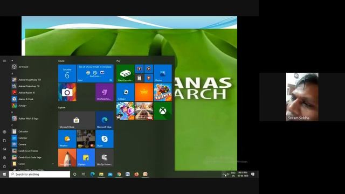
Task: Open the Photos tile
Action: 163,73
